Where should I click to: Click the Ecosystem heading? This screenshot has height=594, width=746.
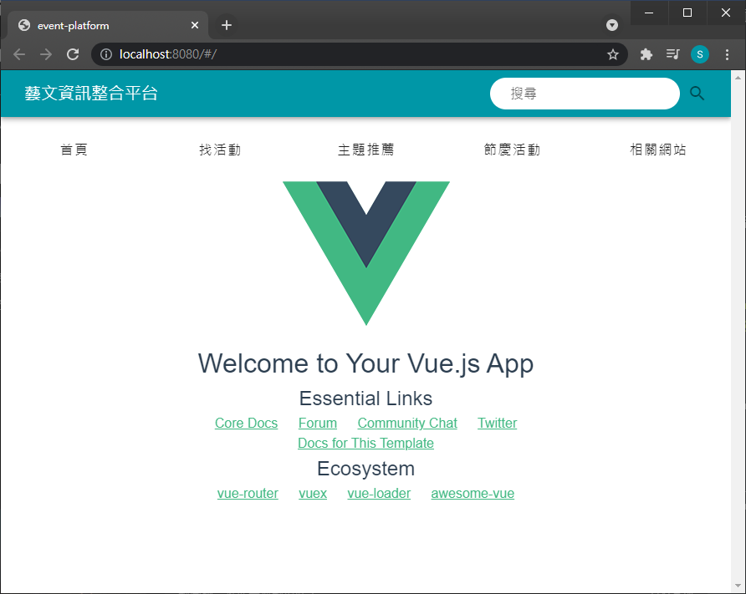click(365, 469)
